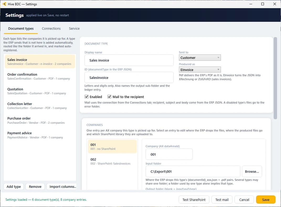Click the Test SharePoint button
281x207 pixels.
(x=194, y=200)
